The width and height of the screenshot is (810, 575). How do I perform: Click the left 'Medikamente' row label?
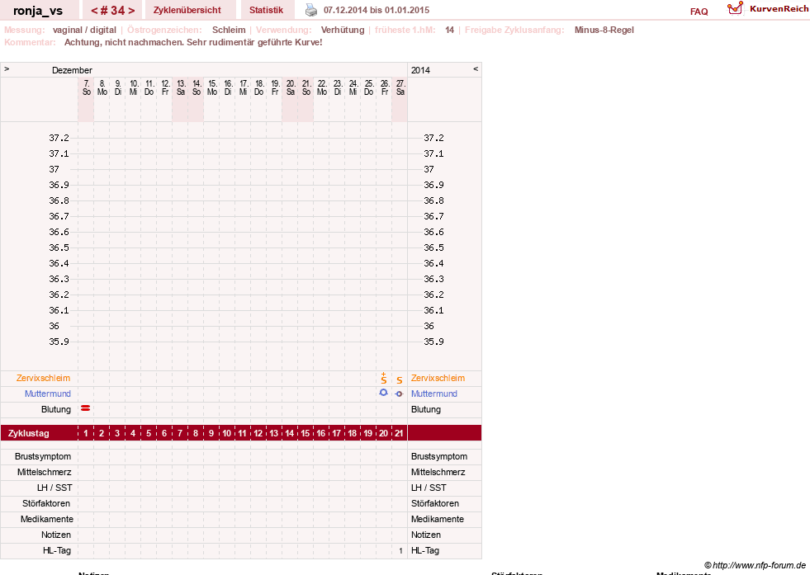point(47,519)
